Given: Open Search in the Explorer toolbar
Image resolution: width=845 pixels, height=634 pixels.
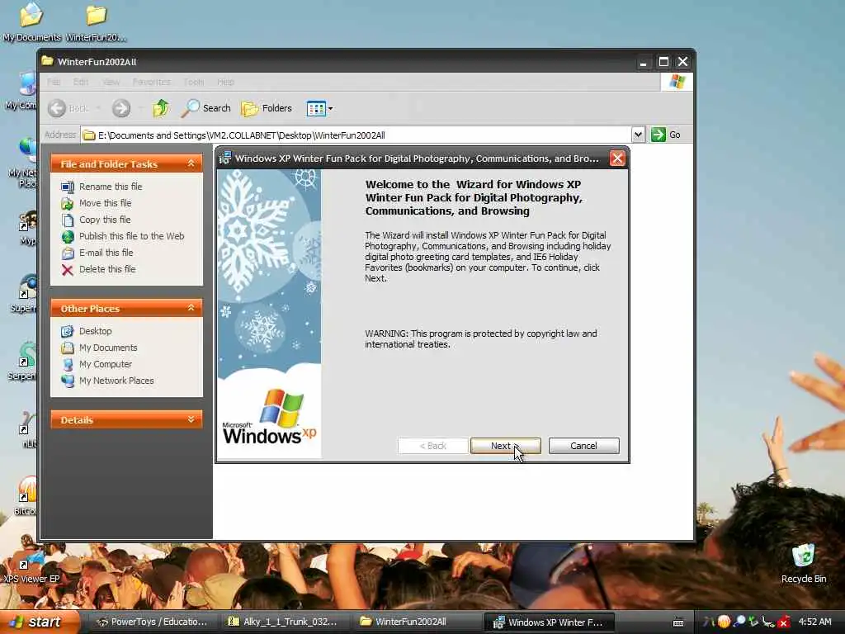Looking at the screenshot, I should (x=205, y=108).
